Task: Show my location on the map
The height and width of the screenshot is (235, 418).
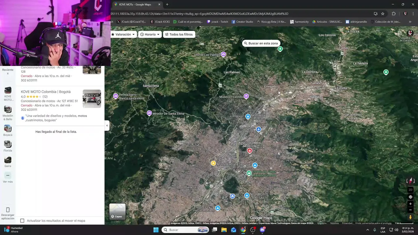Action: tap(410, 197)
